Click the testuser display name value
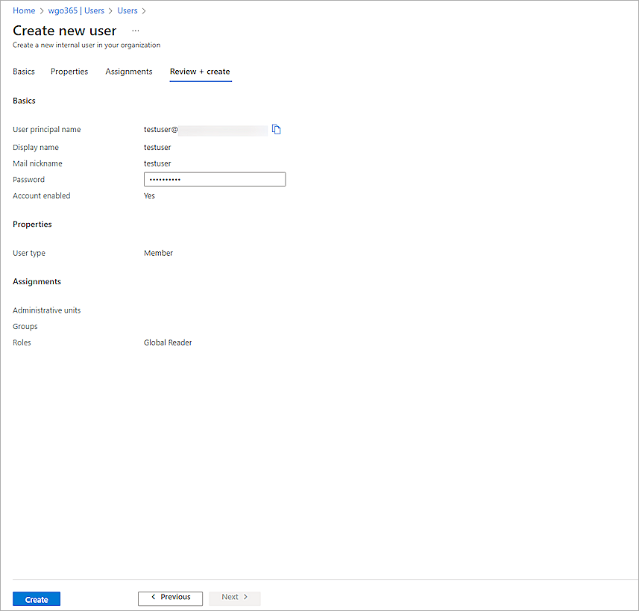 [x=157, y=147]
